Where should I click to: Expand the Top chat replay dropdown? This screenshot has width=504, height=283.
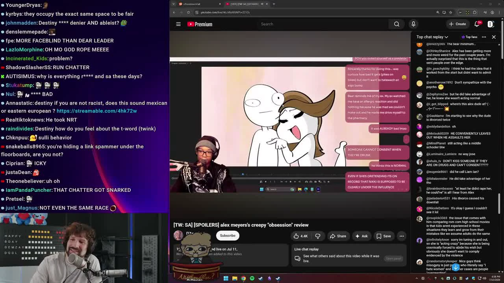pos(432,37)
